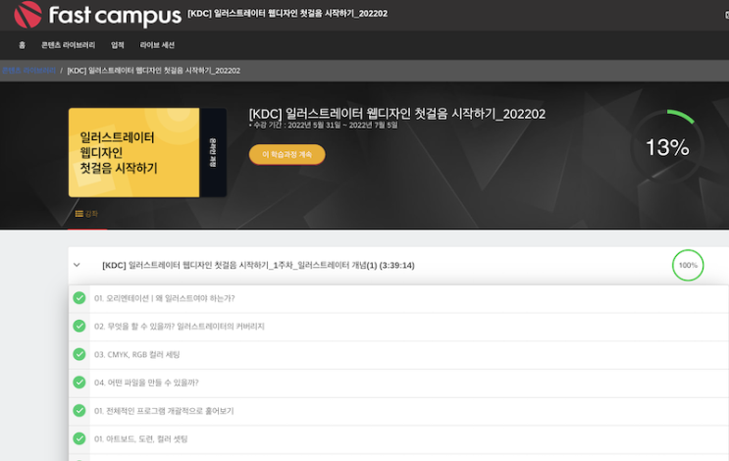Click the 100% section progress ring
The image size is (729, 461).
tap(688, 266)
